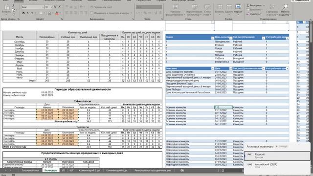
Task: Open filter dropdown for Описание column
Action: click(213, 68)
